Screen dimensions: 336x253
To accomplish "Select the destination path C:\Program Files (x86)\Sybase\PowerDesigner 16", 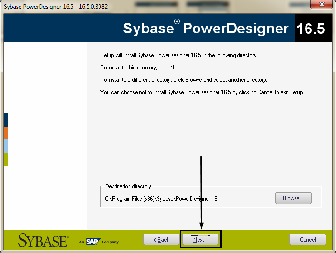I will click(x=161, y=199).
